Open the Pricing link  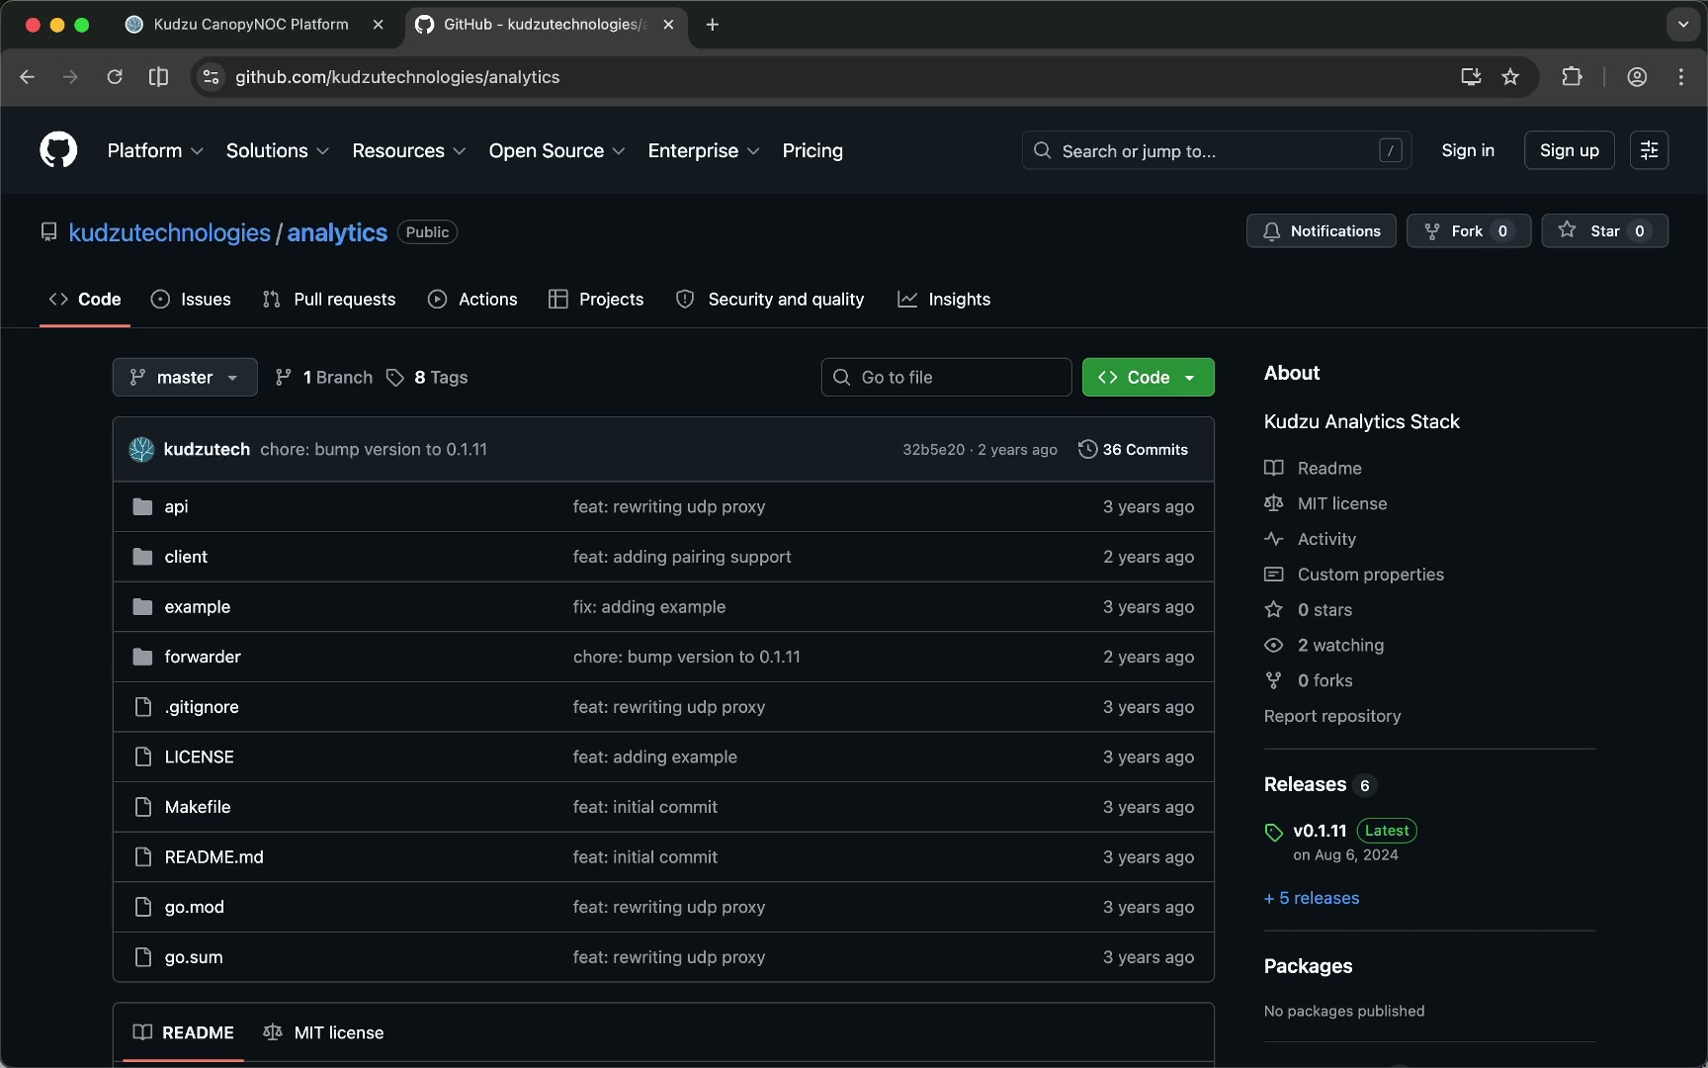click(812, 150)
